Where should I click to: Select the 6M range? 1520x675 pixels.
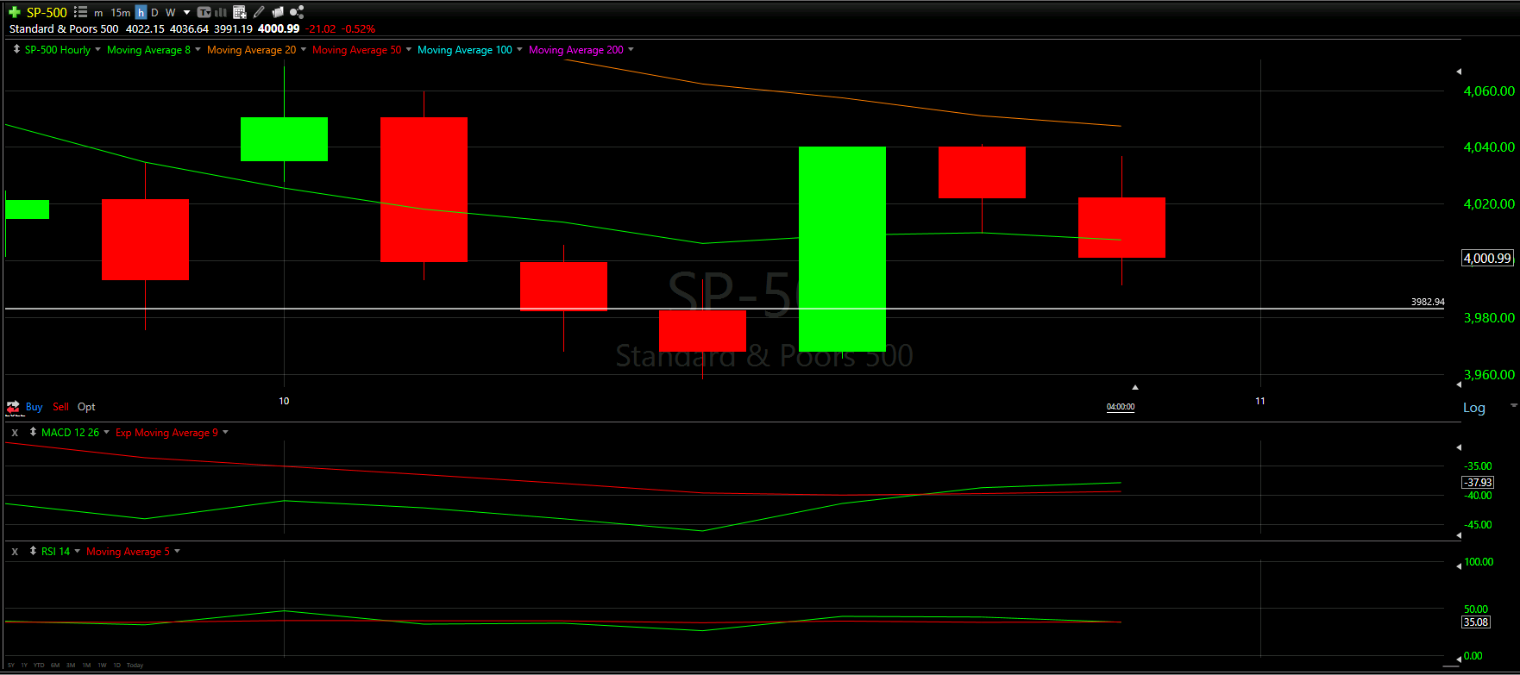[55, 666]
